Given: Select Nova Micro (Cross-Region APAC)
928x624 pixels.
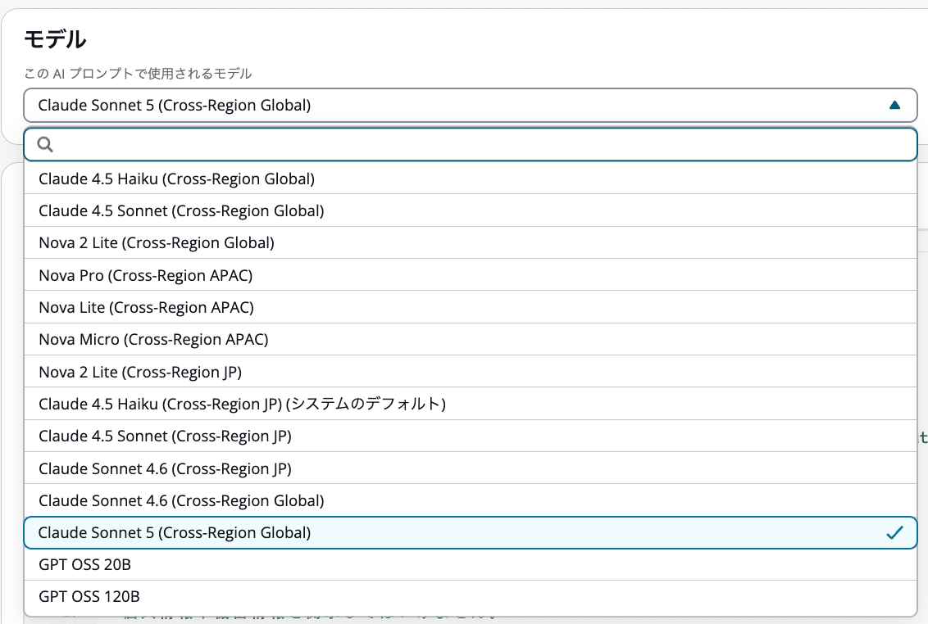Looking at the screenshot, I should coord(471,339).
